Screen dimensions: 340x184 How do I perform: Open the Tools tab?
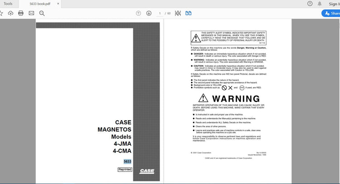click(8, 4)
